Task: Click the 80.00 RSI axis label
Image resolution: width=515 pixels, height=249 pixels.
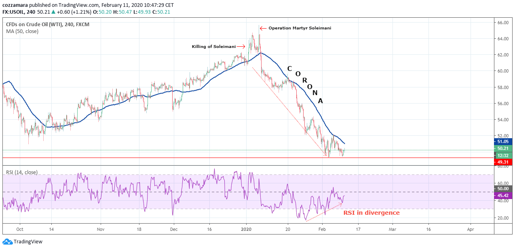Action: (503, 166)
